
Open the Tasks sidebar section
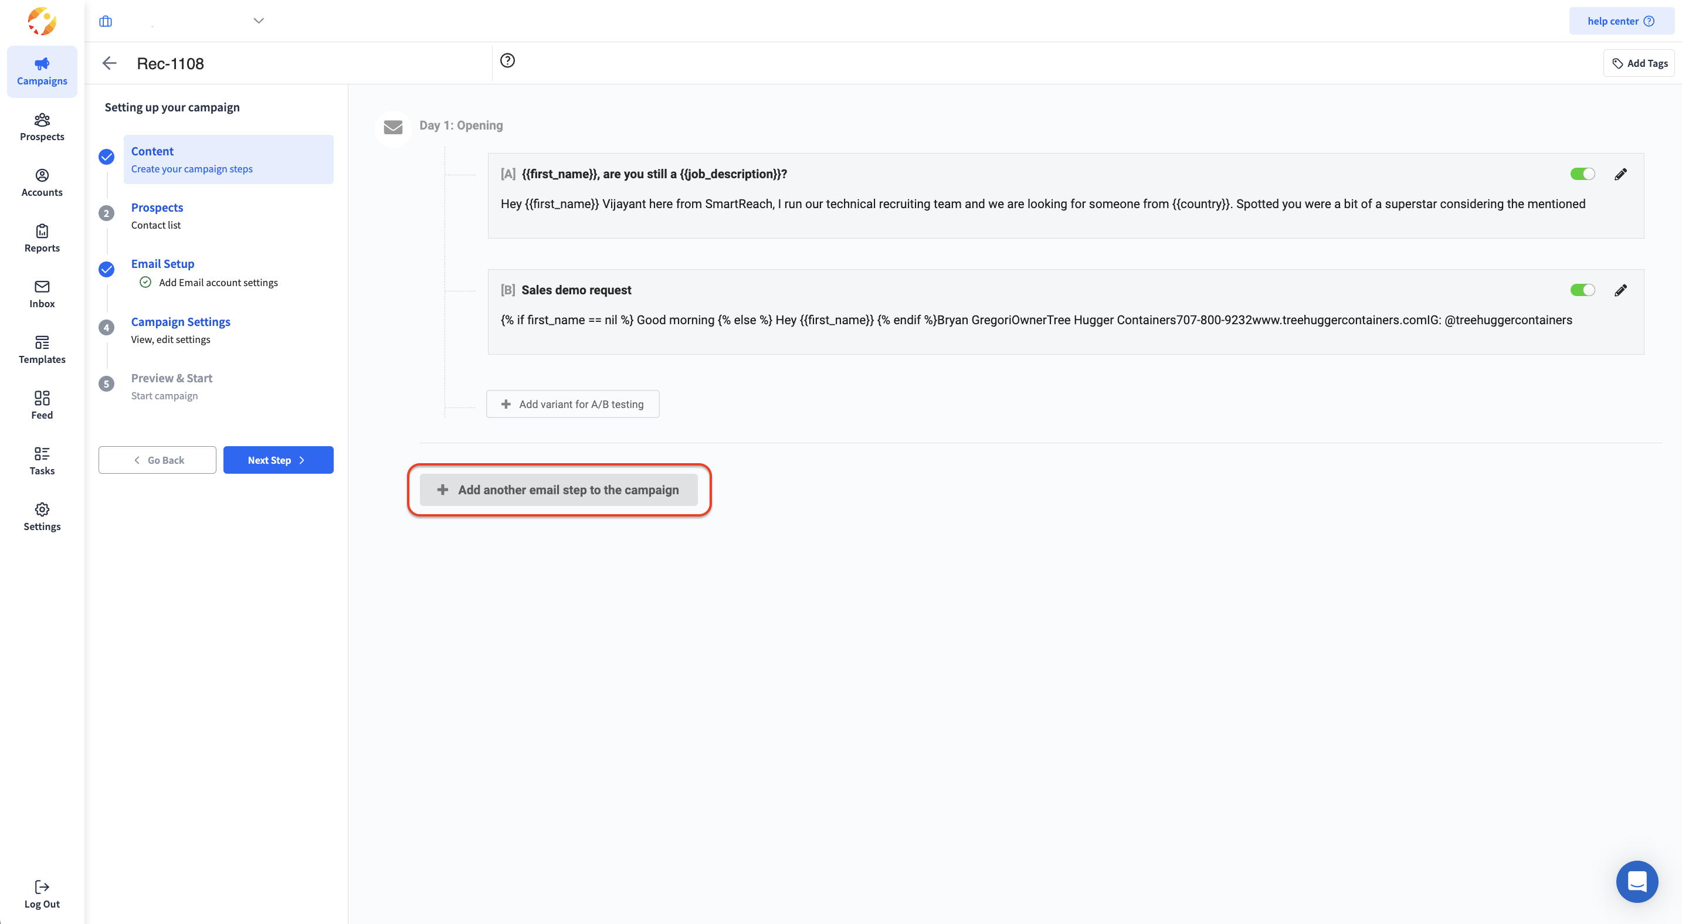(42, 461)
